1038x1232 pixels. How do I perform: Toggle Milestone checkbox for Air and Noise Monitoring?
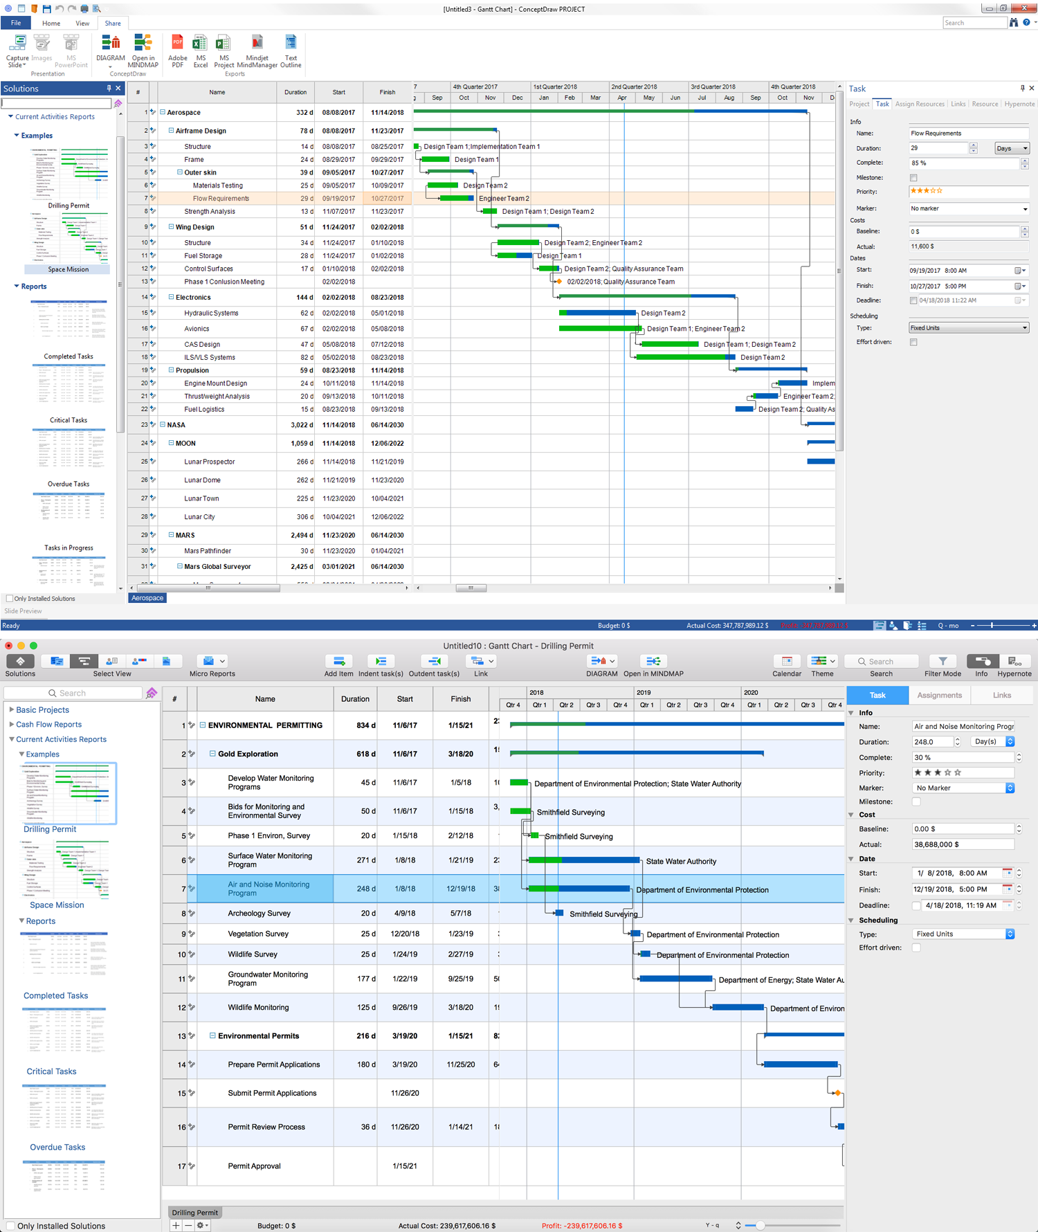coord(916,801)
